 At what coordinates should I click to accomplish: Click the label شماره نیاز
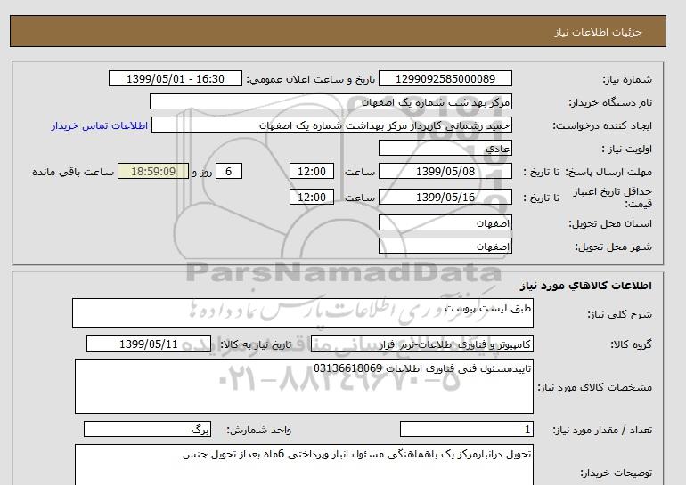point(627,79)
